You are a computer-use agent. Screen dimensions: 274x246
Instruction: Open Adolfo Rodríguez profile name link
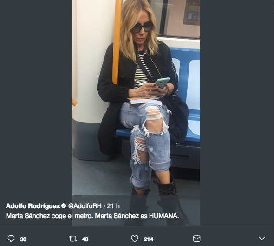pyautogui.click(x=33, y=206)
